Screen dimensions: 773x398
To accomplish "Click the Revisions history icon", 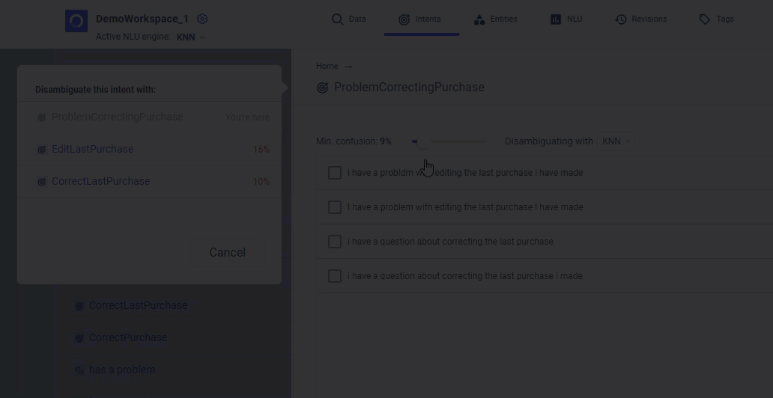I will (621, 19).
